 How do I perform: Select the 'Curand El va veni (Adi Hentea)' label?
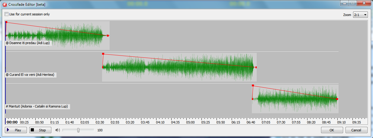click(31, 75)
